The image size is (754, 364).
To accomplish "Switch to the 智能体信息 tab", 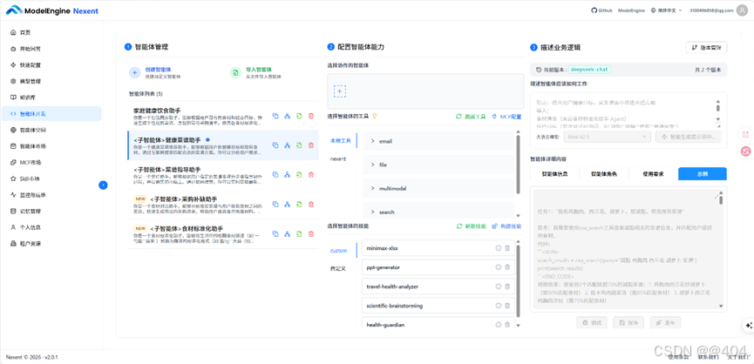I will 554,174.
